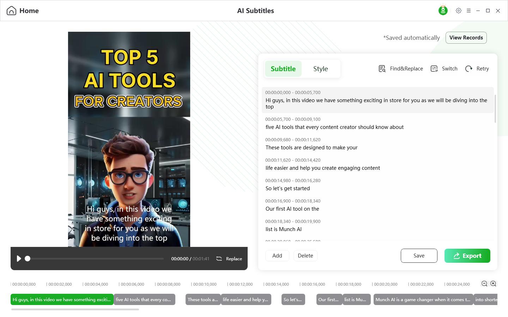Zoom in the timeline
Image resolution: width=508 pixels, height=317 pixels.
[493, 284]
